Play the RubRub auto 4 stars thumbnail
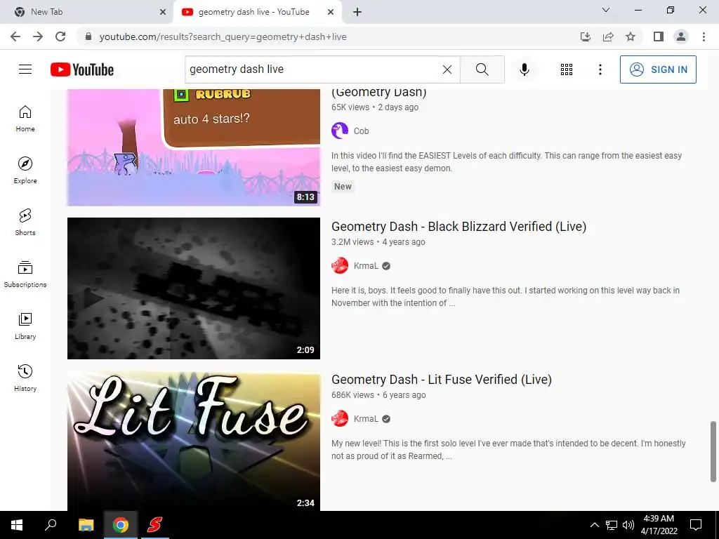This screenshot has width=719, height=539. pyautogui.click(x=194, y=147)
